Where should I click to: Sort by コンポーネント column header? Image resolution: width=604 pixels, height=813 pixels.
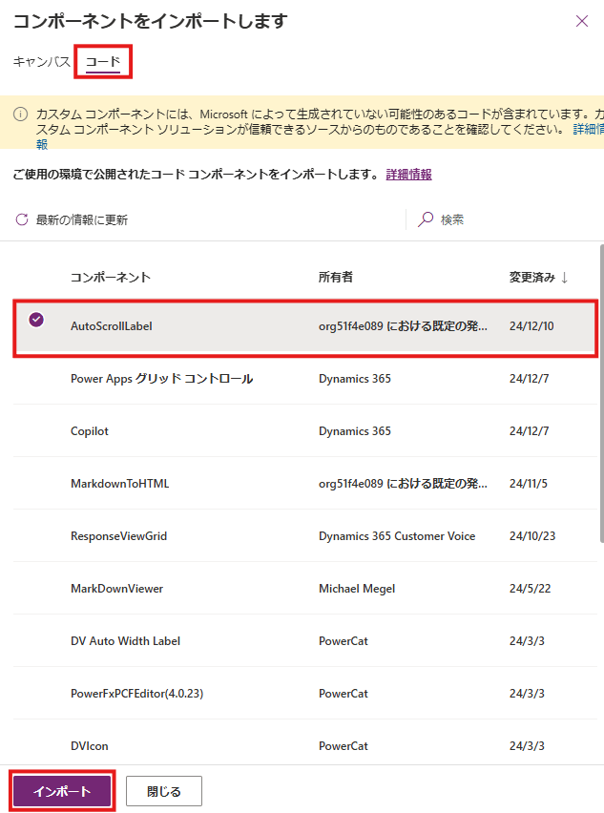111,278
